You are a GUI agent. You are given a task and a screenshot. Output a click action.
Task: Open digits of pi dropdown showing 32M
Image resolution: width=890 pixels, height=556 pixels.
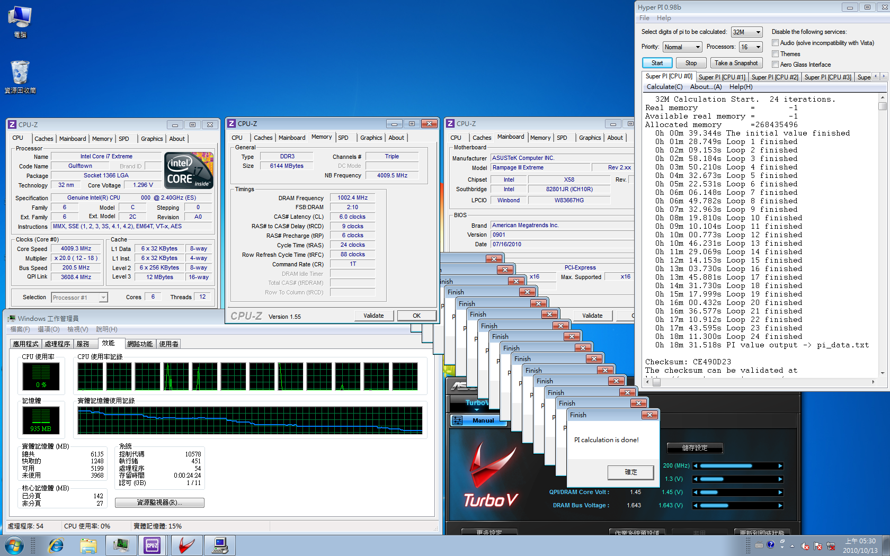[x=746, y=32]
